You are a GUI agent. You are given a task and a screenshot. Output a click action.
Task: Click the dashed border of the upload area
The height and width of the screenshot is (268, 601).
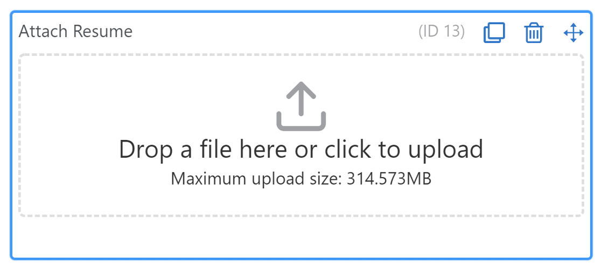pos(301,55)
